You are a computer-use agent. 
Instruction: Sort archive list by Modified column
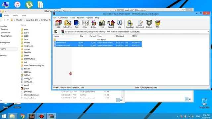pos(120,36)
